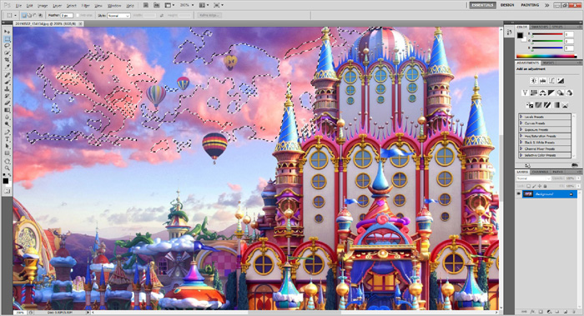Select the Clone Stamp tool
This screenshot has width=584, height=316.
click(x=7, y=89)
